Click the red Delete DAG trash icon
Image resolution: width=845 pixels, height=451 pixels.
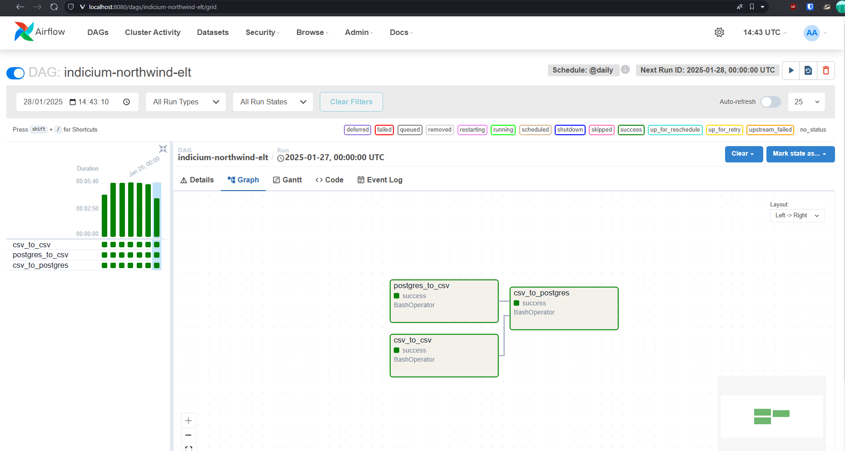[x=826, y=70]
